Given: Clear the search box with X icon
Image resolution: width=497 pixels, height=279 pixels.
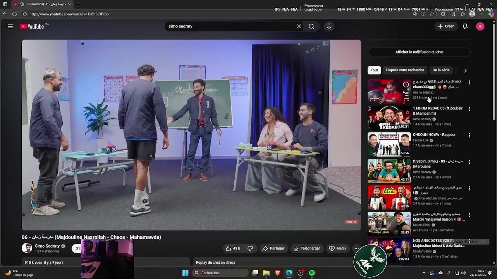Looking at the screenshot, I should click(x=299, y=26).
